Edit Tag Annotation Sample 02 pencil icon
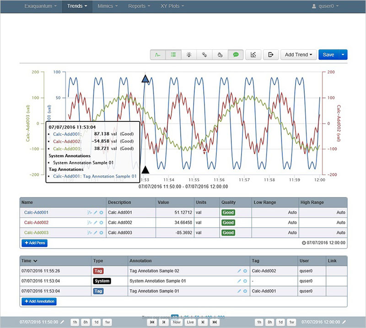 pyautogui.click(x=239, y=271)
